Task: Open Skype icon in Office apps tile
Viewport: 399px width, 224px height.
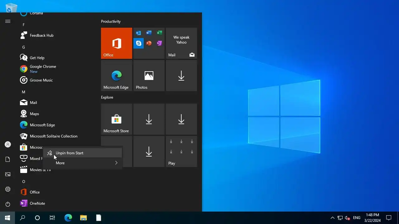Action: point(138,43)
